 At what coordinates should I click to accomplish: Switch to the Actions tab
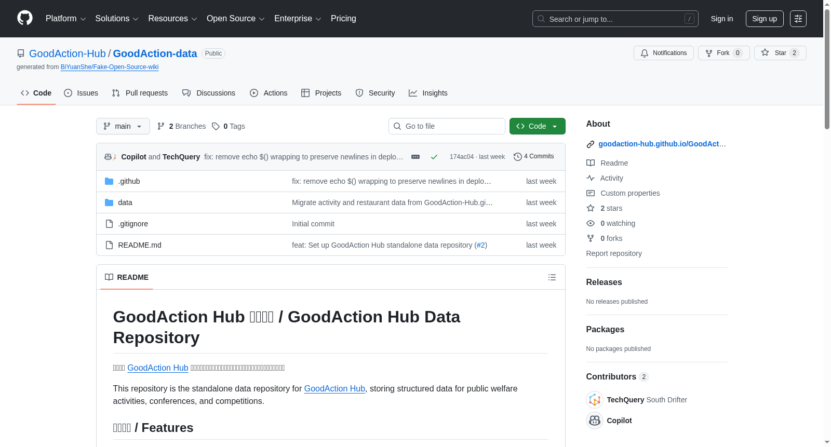coord(269,93)
